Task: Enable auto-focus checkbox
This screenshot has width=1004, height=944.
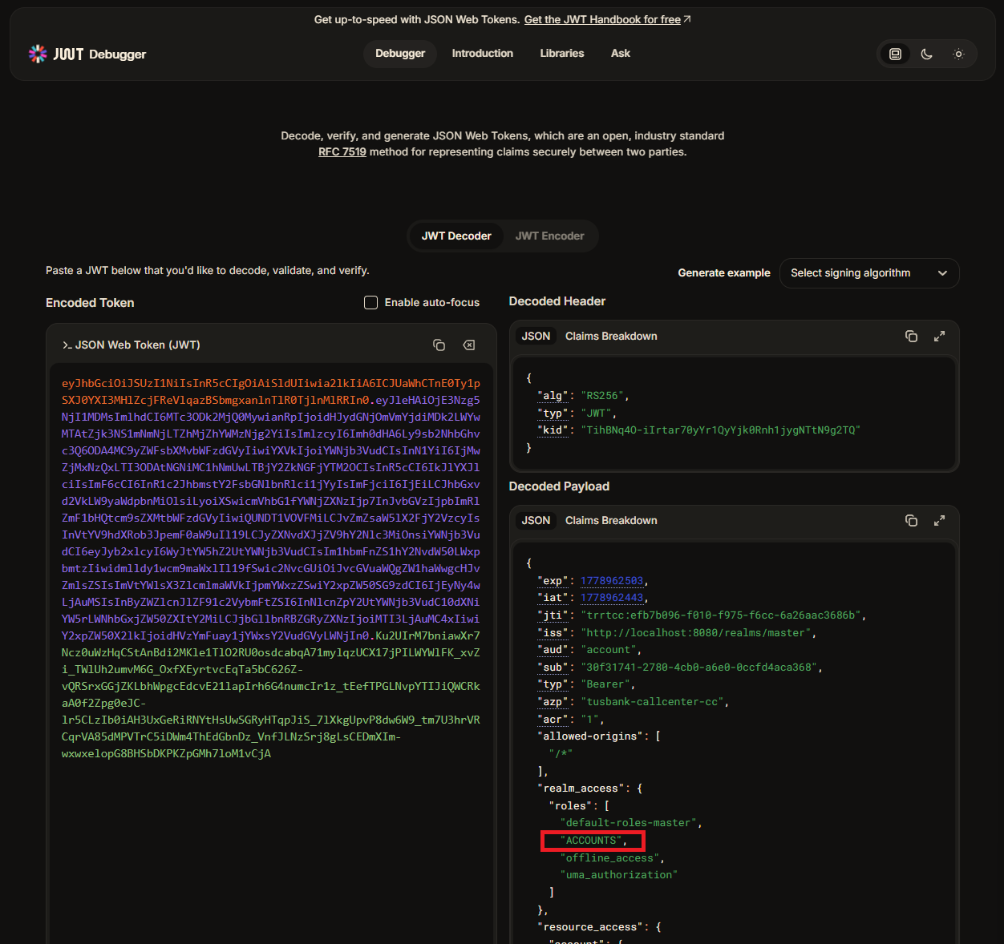Action: click(x=370, y=302)
